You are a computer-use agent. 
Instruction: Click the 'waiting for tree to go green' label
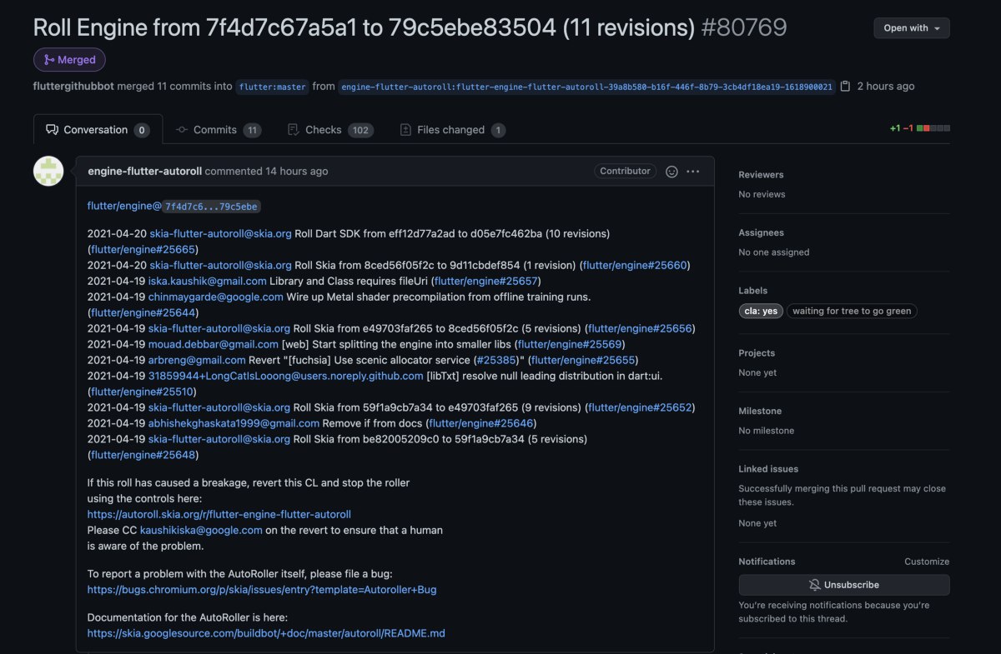[x=852, y=311]
